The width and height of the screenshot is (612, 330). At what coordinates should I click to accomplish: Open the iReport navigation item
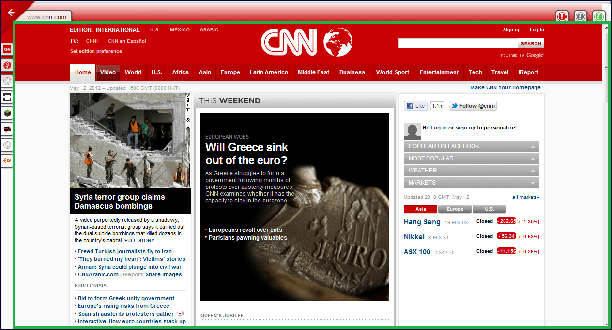[x=528, y=72]
